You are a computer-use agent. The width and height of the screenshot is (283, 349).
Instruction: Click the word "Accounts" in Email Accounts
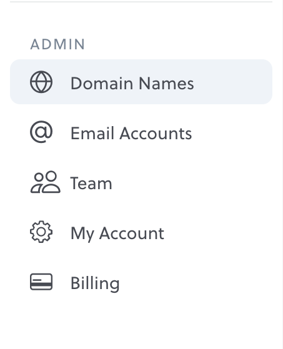[x=156, y=134]
